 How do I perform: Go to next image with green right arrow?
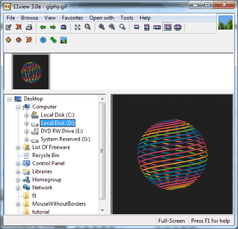point(53,27)
